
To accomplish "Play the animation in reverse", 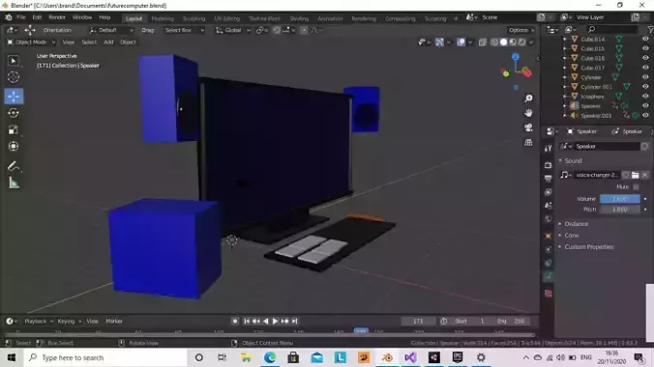I will click(266, 322).
